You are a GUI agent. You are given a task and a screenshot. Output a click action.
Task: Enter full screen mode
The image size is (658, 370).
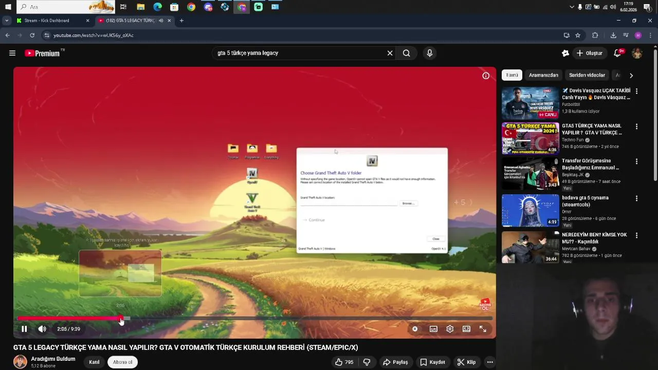(483, 329)
